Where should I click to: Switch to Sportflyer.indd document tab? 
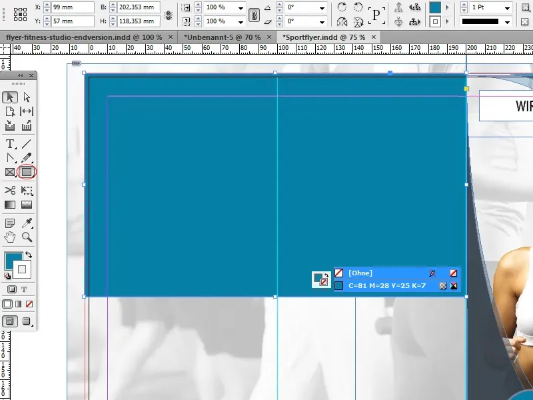(324, 37)
